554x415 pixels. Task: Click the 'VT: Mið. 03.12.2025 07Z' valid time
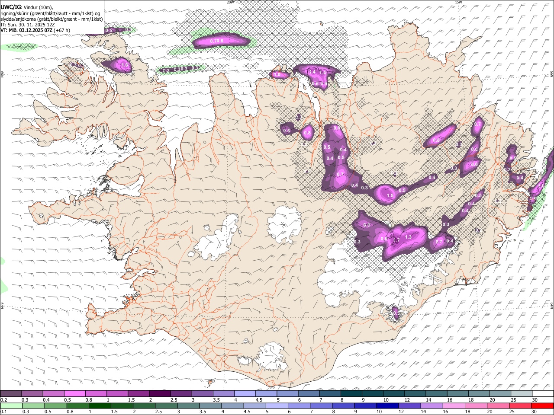(26, 30)
